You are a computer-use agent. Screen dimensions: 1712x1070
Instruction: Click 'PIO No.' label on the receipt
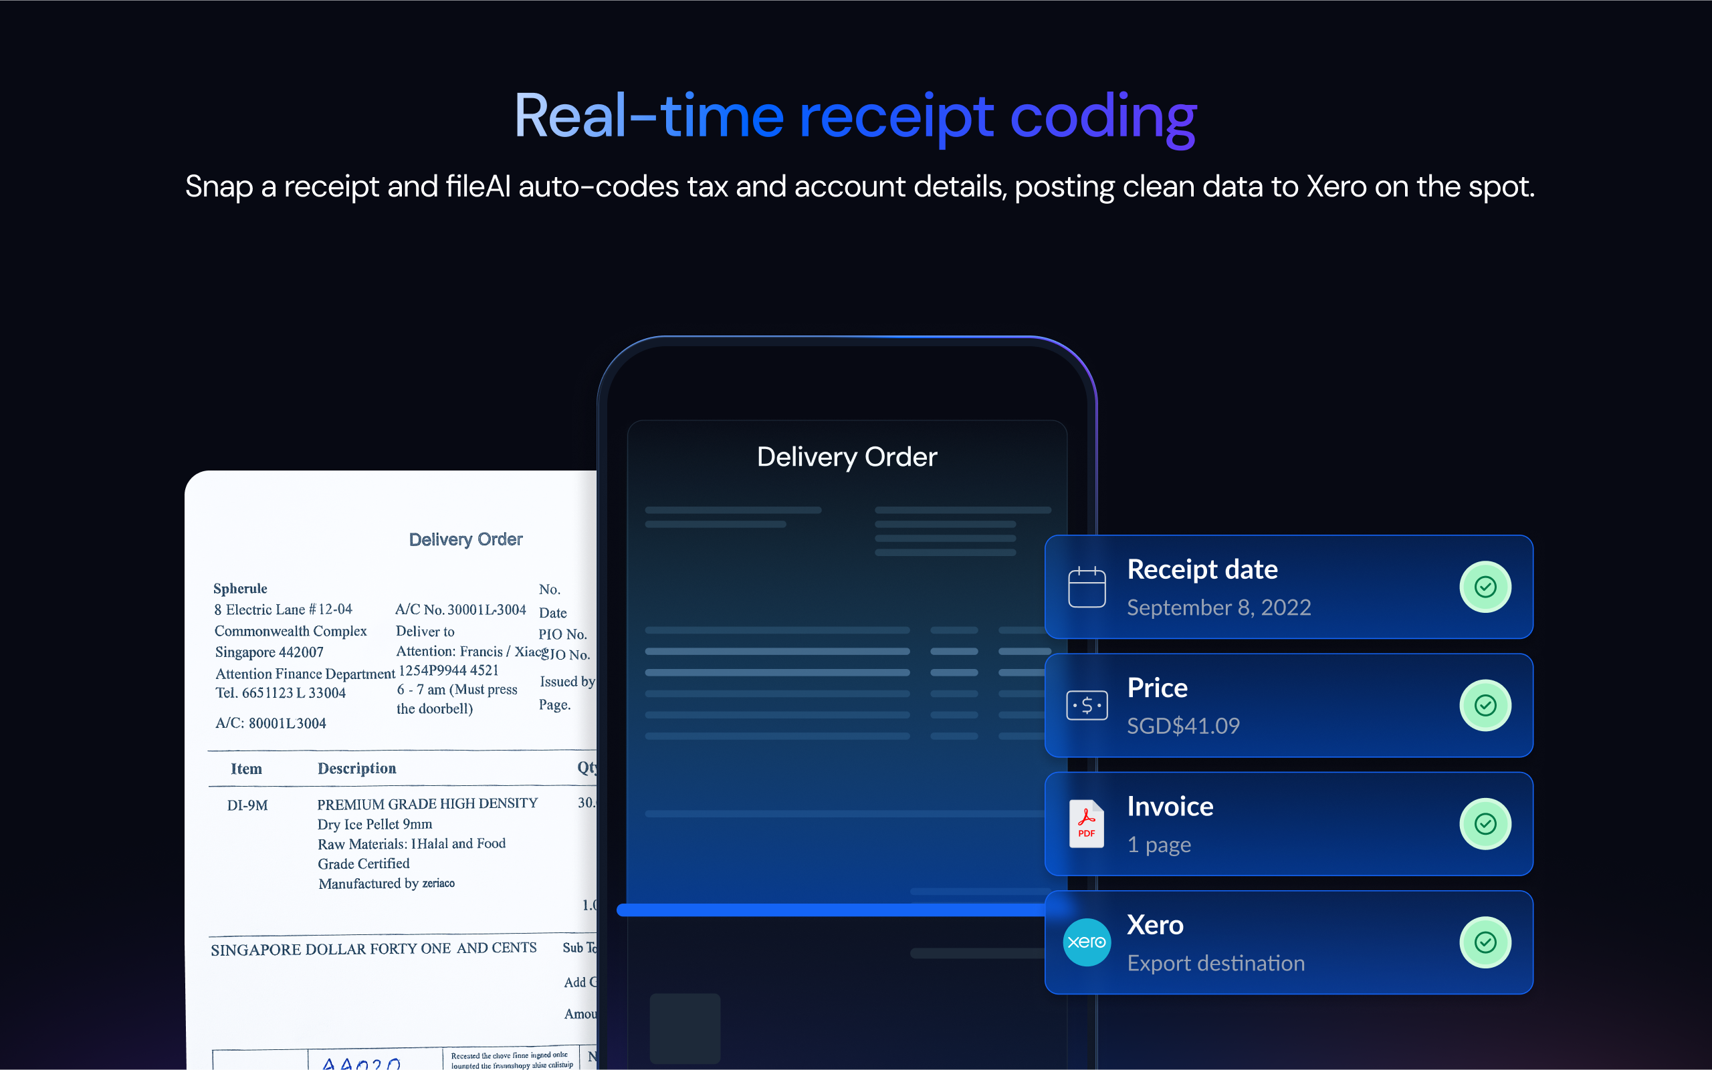[x=562, y=635]
